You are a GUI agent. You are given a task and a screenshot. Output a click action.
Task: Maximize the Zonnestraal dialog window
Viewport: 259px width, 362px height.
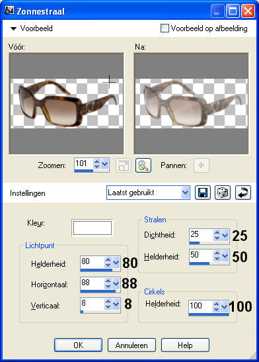click(x=233, y=11)
